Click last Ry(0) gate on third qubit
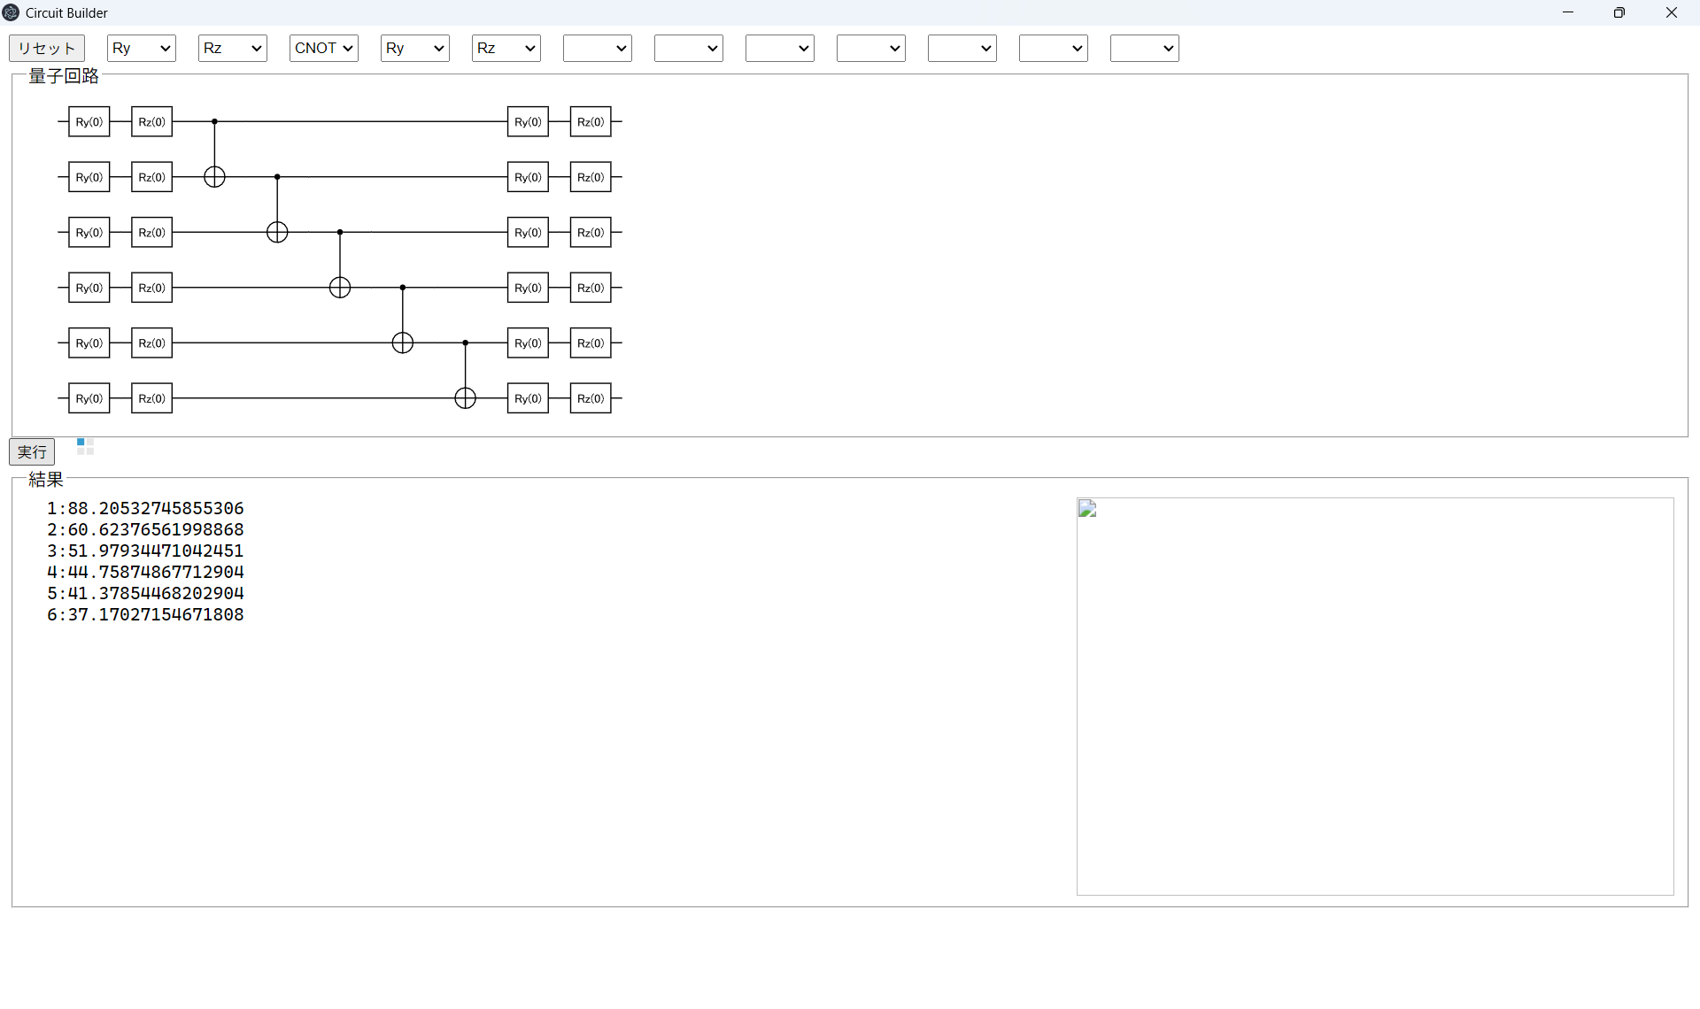1700x1009 pixels. (529, 233)
